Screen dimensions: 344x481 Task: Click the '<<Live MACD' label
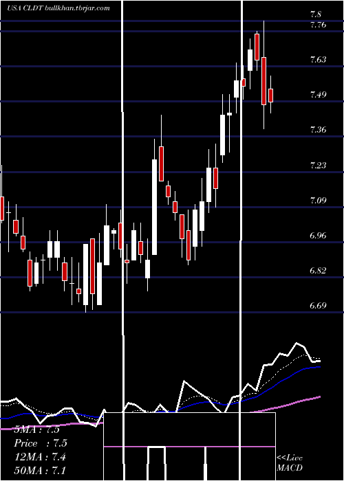pyautogui.click(x=290, y=462)
